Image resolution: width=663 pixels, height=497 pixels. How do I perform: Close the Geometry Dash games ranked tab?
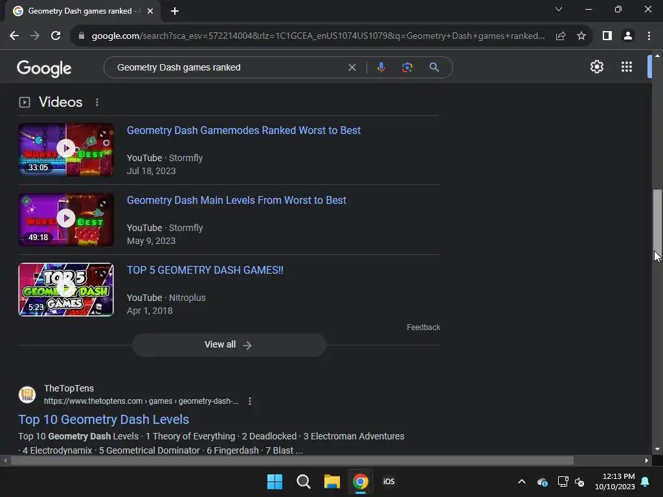150,11
